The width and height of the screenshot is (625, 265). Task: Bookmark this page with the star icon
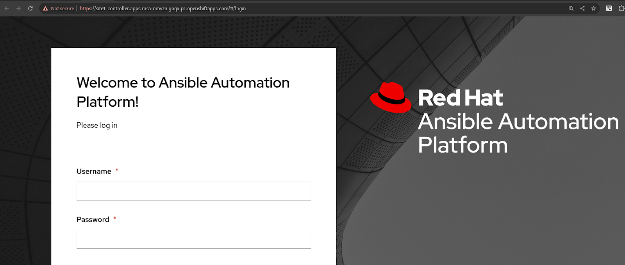[x=594, y=8]
